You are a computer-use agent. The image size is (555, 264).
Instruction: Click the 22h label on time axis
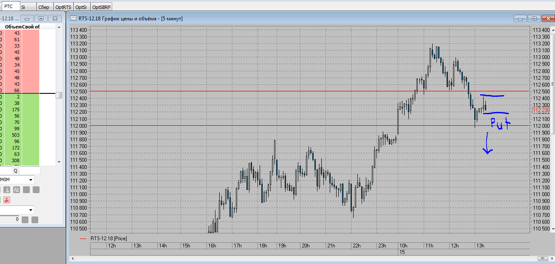[357, 246]
